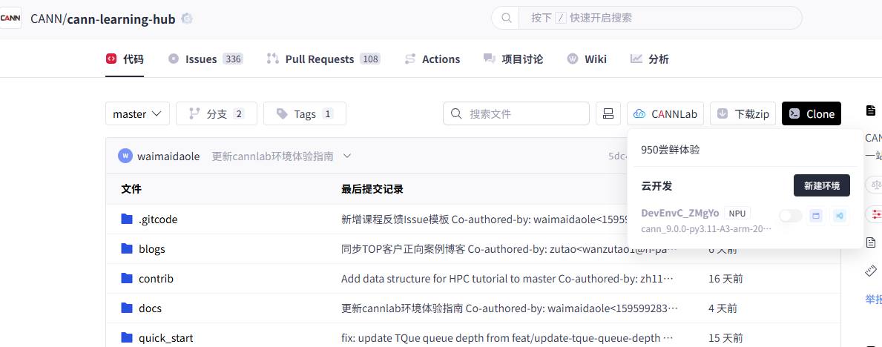
Task: Click the 16 天前 timestamp
Action: pyautogui.click(x=725, y=279)
